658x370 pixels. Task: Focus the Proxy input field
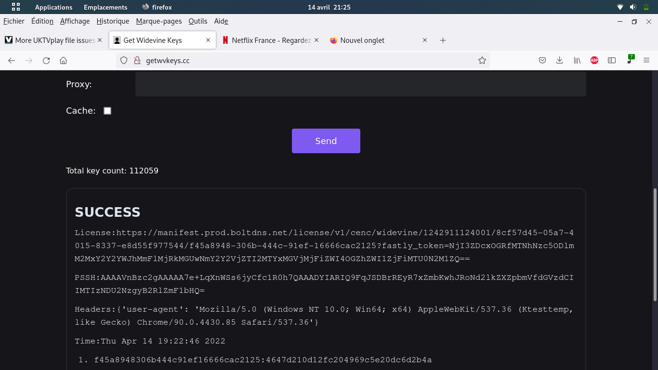click(x=360, y=84)
